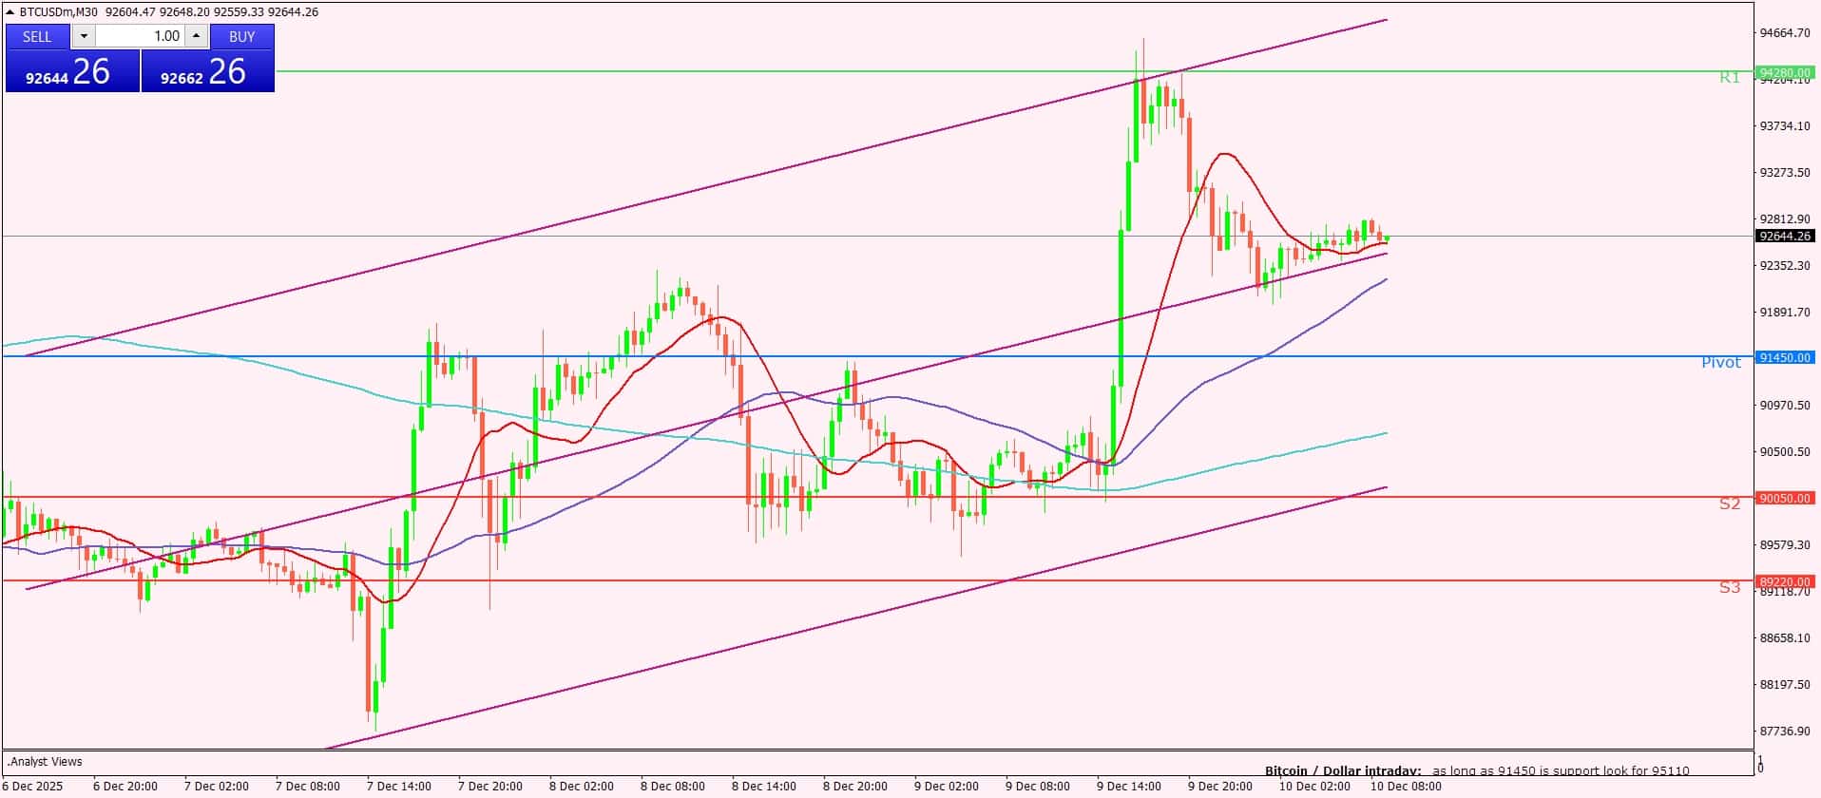Screen dimensions: 1821x798
Task: Sell at the 92644 bid price tile
Action: click(73, 71)
